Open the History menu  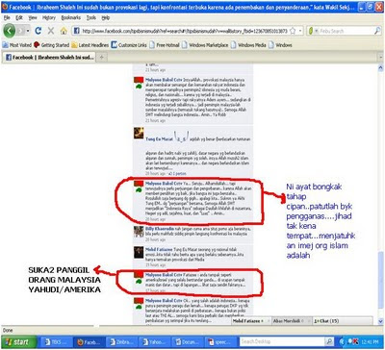coord(49,18)
